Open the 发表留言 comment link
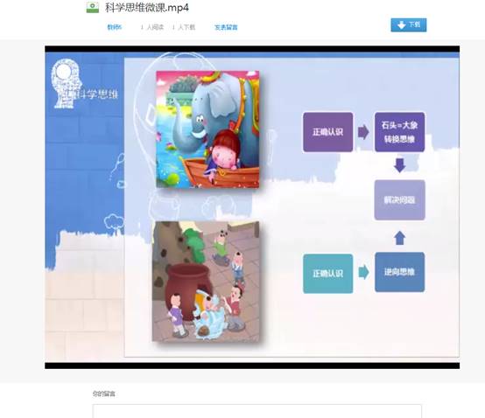 click(x=226, y=27)
